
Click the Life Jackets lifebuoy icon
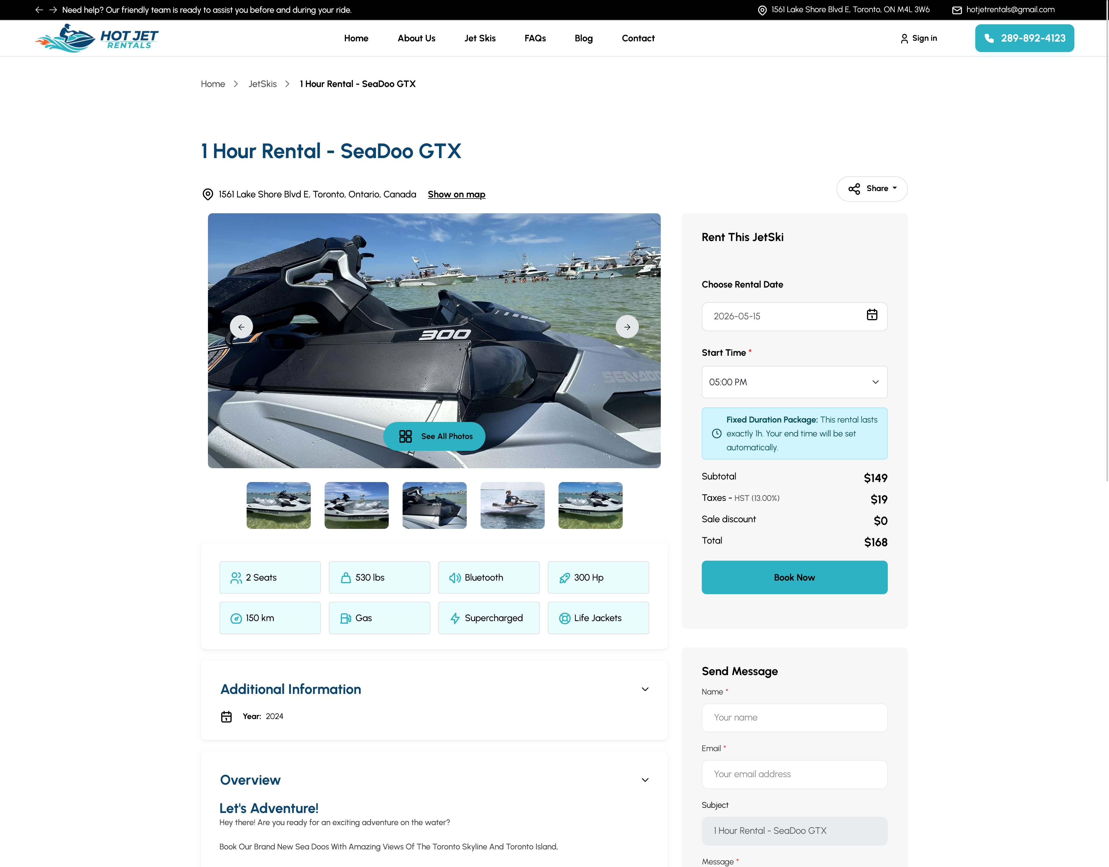point(564,618)
